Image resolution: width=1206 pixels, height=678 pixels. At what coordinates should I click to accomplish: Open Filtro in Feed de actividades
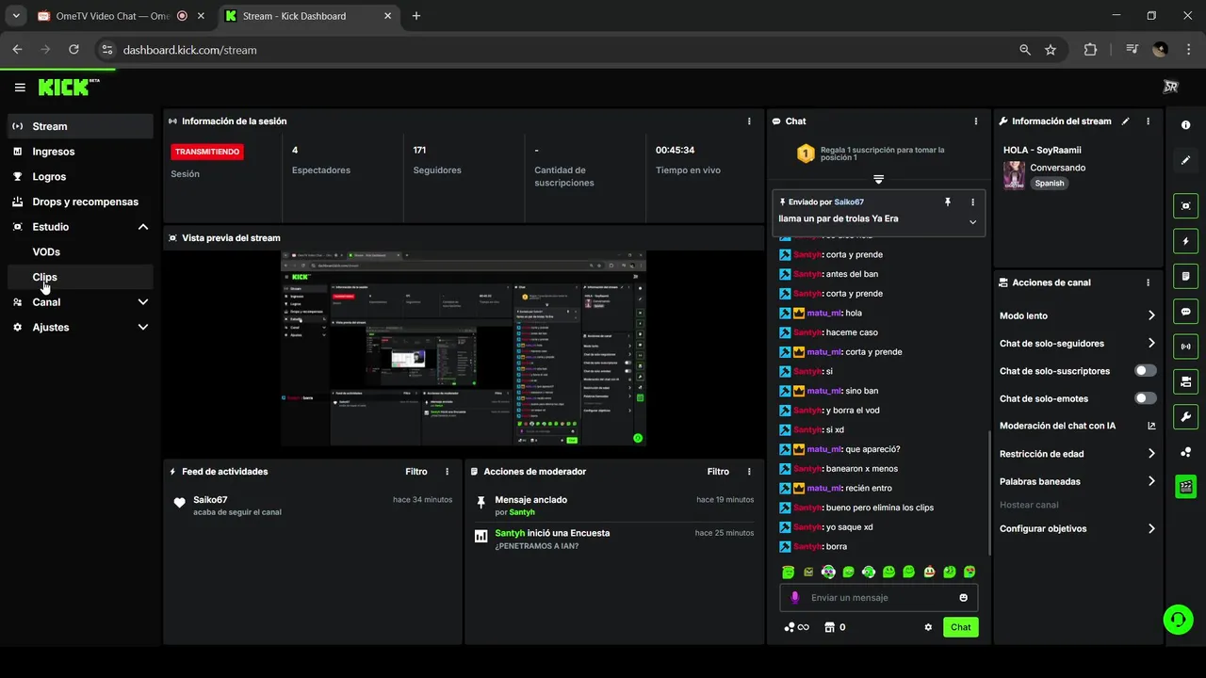pyautogui.click(x=416, y=472)
